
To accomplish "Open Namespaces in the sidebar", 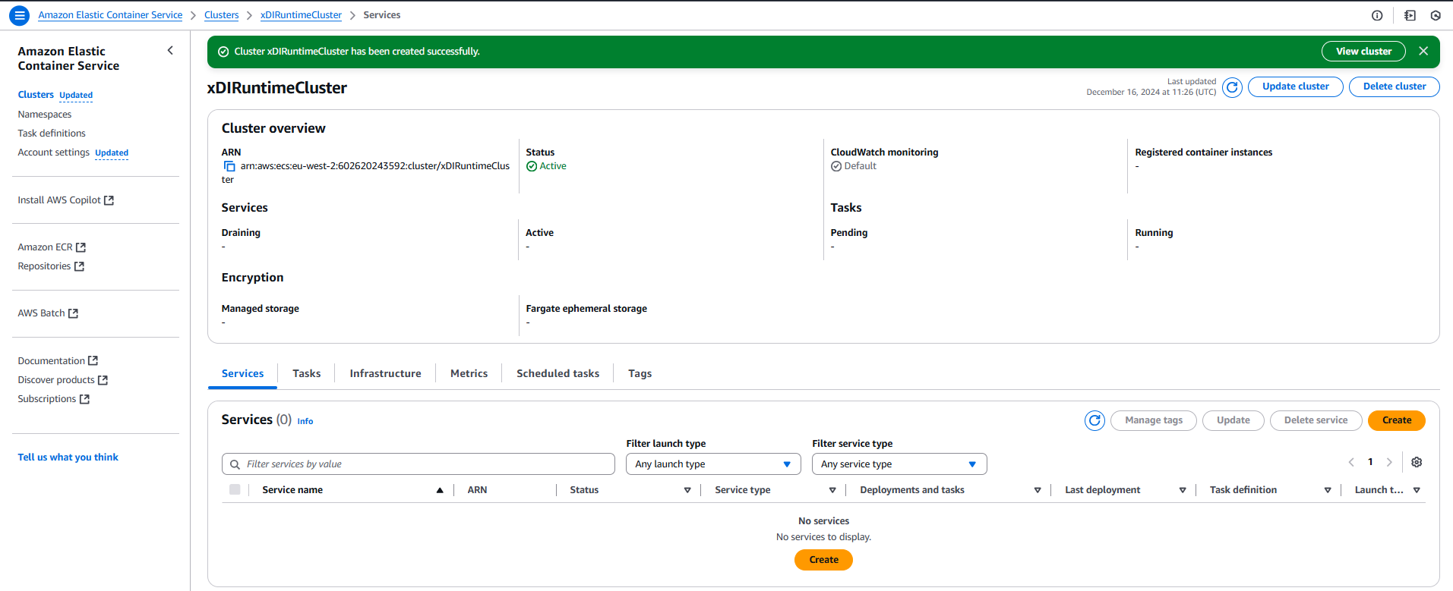I will [44, 115].
